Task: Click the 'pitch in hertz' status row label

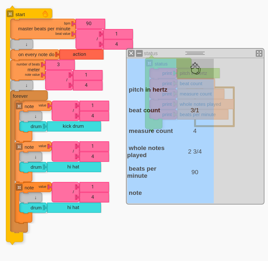Action: tap(148, 89)
